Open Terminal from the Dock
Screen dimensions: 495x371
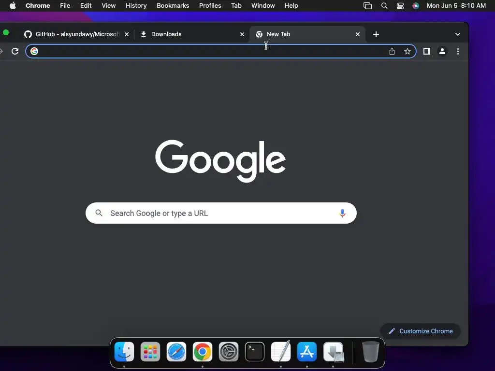coord(255,352)
